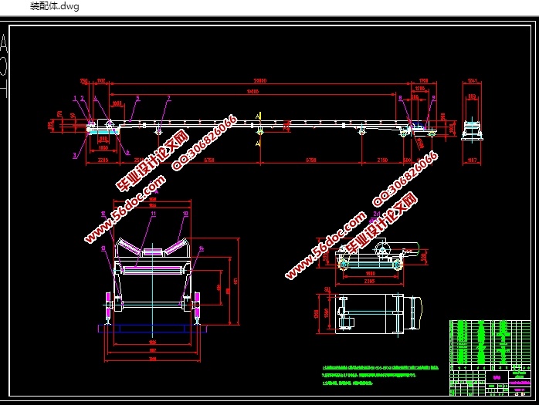Click the 19000 dimension text
Image resolution: width=539 pixels, height=405 pixels.
click(x=252, y=91)
